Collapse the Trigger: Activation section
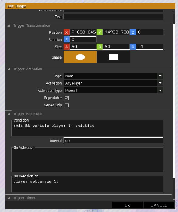Screen dimensions: 178x212 click(9, 69)
